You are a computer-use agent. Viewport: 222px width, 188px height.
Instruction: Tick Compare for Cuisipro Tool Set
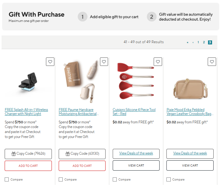tap(115, 179)
